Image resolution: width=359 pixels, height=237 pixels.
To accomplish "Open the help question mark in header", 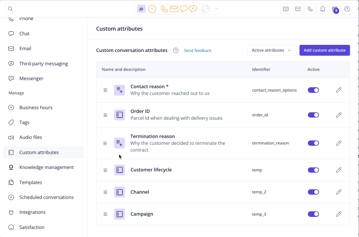I will click(x=347, y=9).
